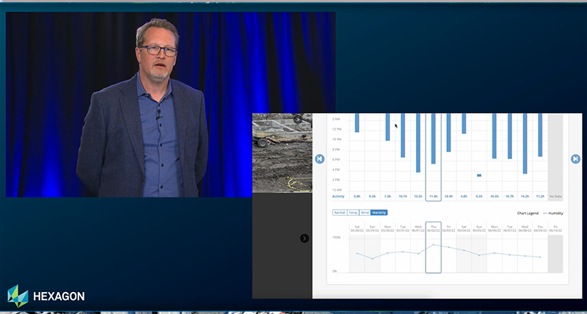The width and height of the screenshot is (587, 314).
Task: Click the small activity bar for Sunday 06/05
Action: tap(479, 175)
